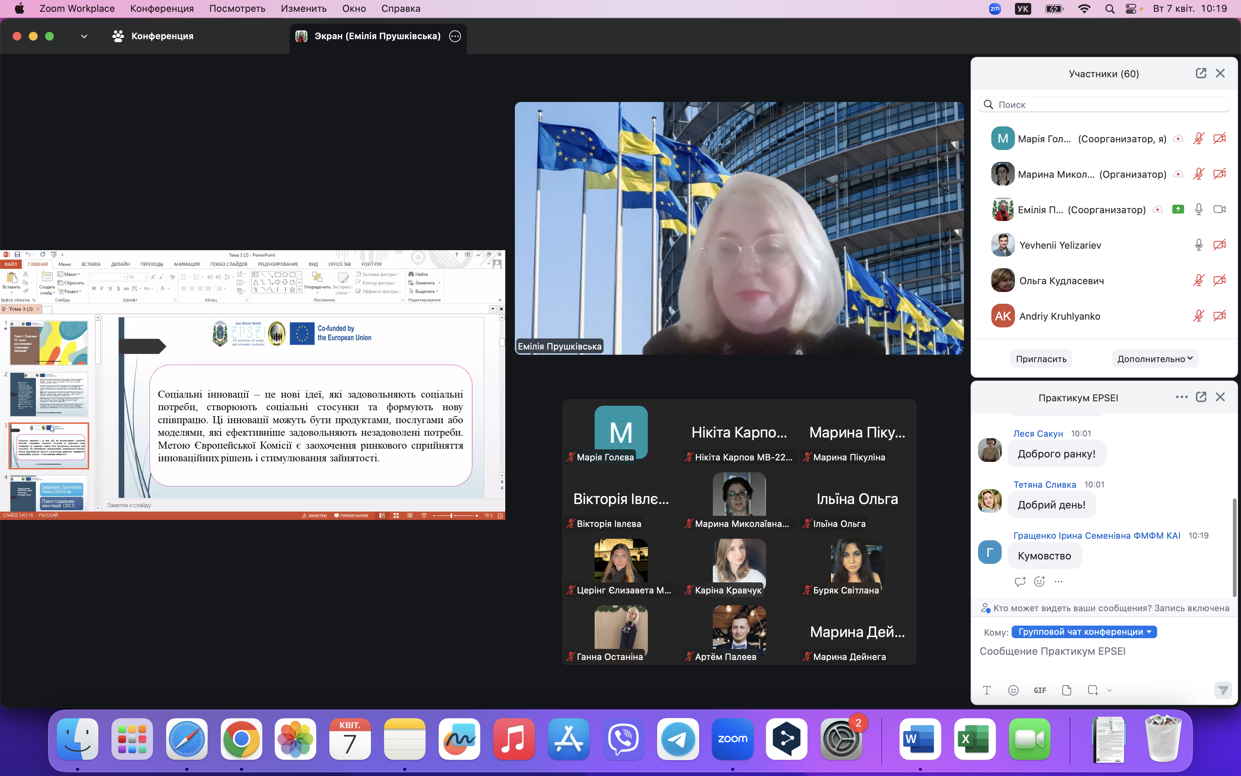Turn on my camera in participants list
The height and width of the screenshot is (776, 1241).
click(x=1220, y=139)
